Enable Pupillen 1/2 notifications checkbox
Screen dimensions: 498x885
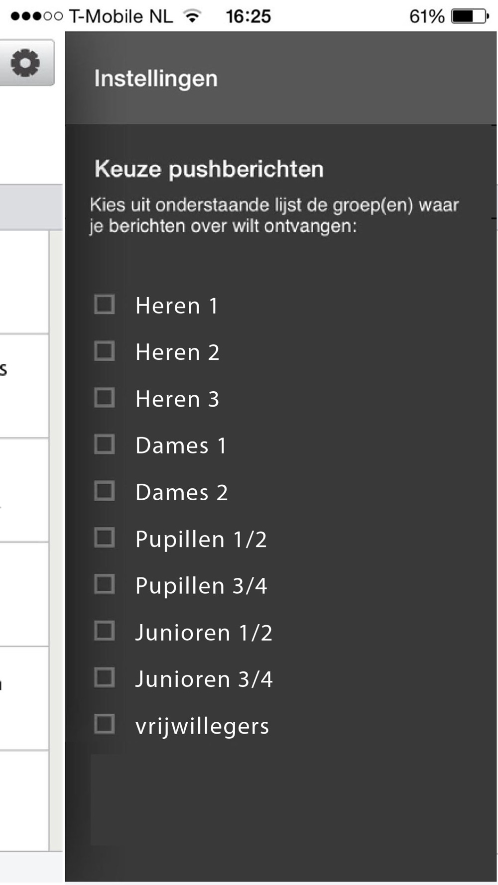click(x=105, y=538)
